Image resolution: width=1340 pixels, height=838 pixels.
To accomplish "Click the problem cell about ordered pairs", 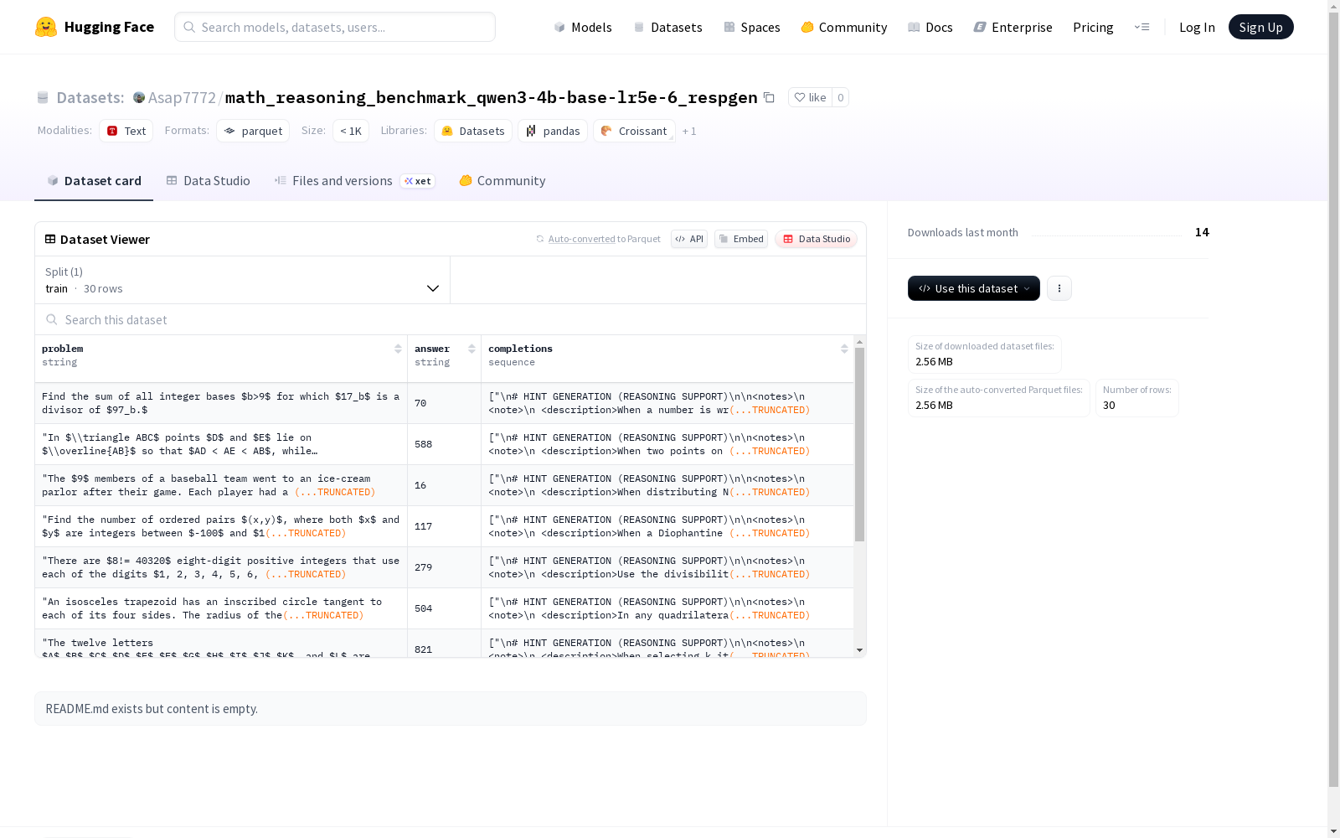I will tap(221, 526).
